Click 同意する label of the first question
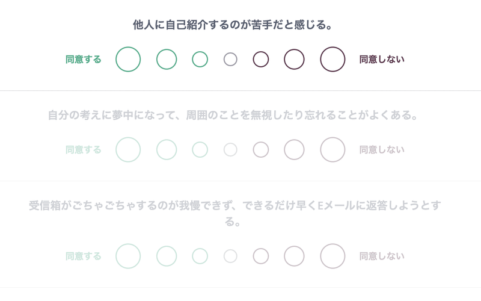Image resolution: width=481 pixels, height=301 pixels. [x=84, y=59]
